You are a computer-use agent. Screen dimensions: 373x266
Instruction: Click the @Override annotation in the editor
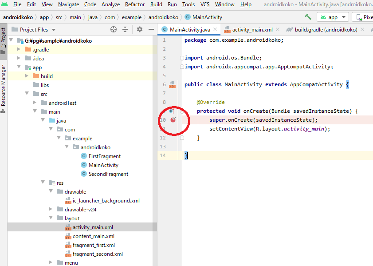click(x=211, y=102)
